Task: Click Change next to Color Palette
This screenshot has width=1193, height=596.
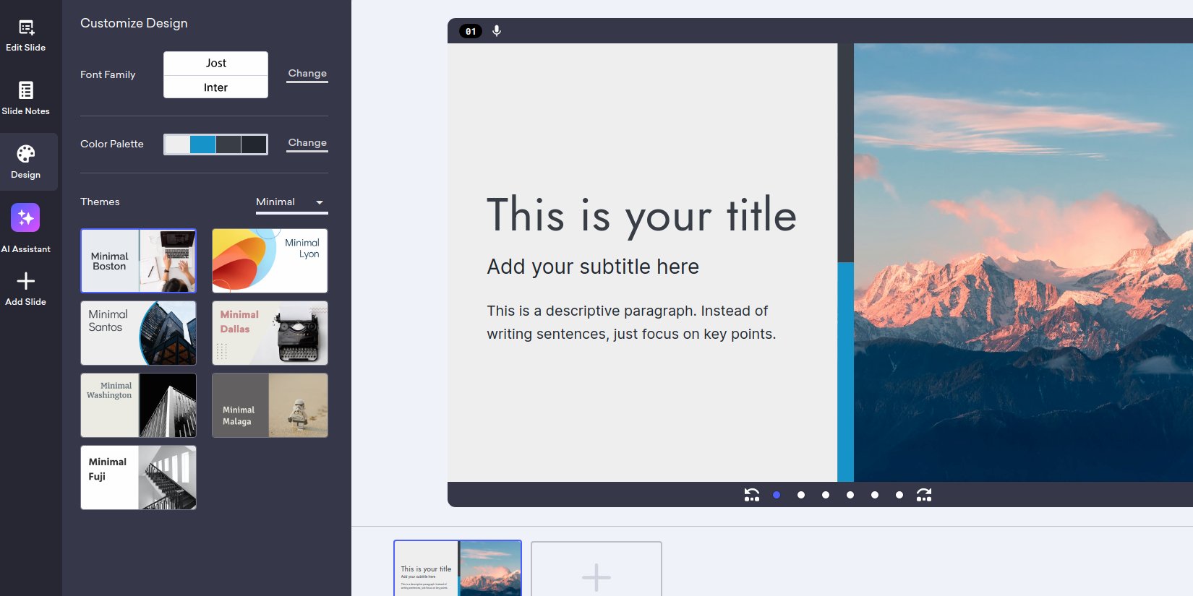Action: pos(307,143)
